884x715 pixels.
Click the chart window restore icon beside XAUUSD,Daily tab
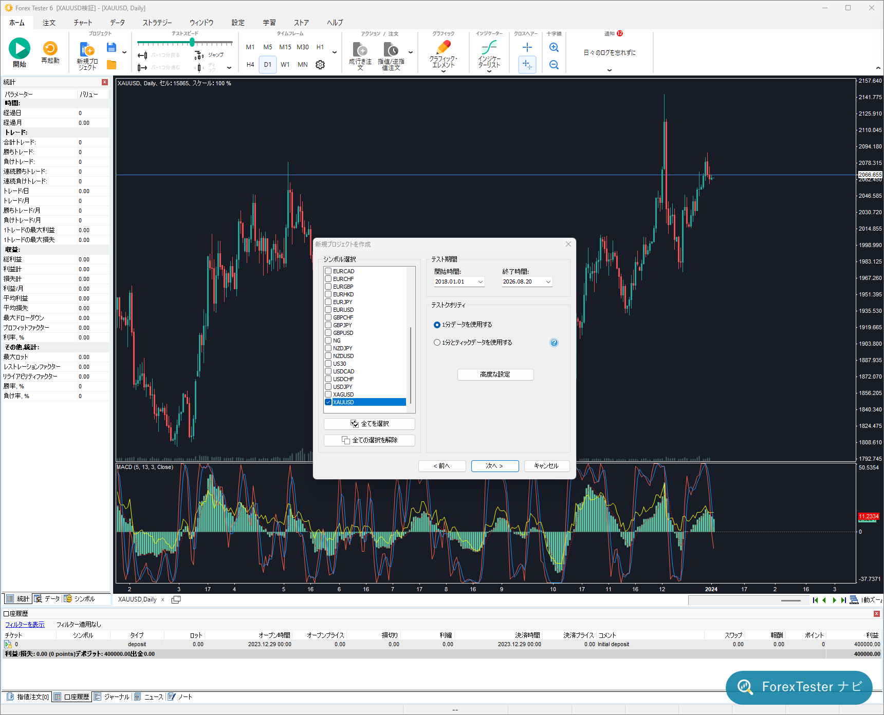point(176,599)
